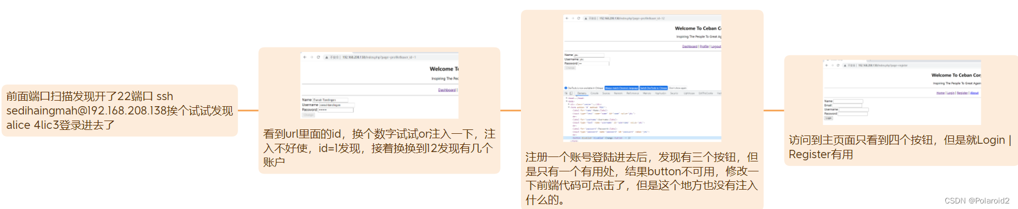Click the address bar in the user_id=1 screenshot
Viewport: 1018px width, 209px height.
[x=391, y=57]
